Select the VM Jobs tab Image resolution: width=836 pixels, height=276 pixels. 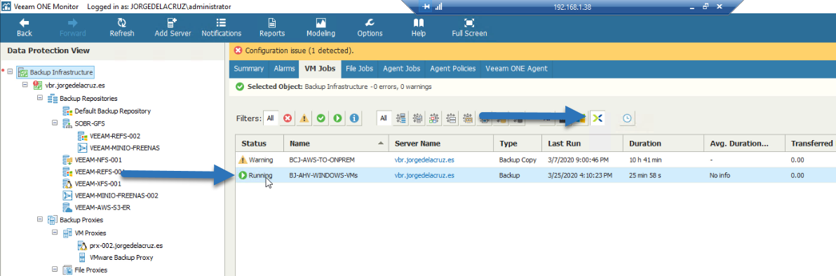[x=320, y=69]
